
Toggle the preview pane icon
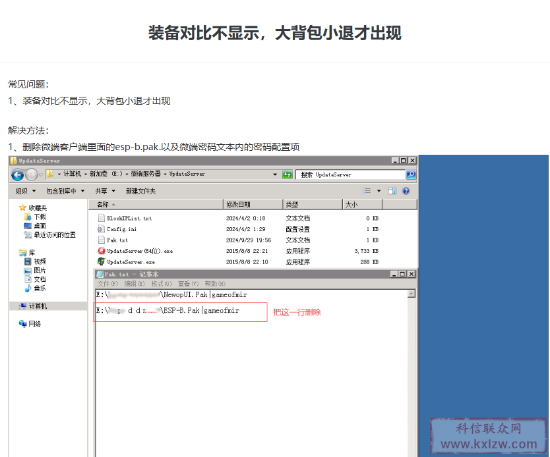392,191
